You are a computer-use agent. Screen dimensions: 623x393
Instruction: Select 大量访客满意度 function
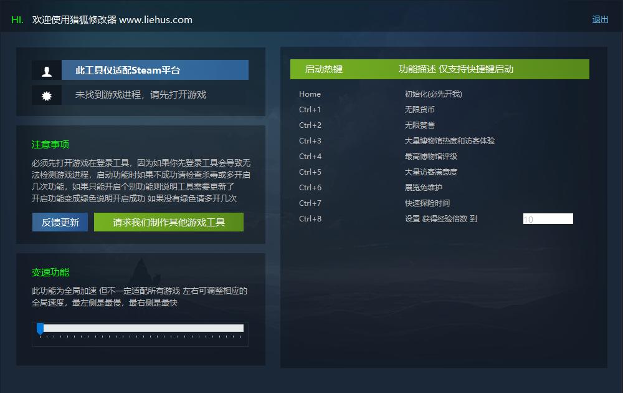pyautogui.click(x=430, y=172)
